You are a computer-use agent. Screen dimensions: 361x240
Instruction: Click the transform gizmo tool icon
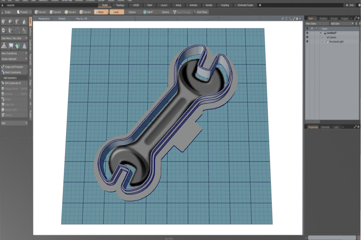tap(4, 45)
